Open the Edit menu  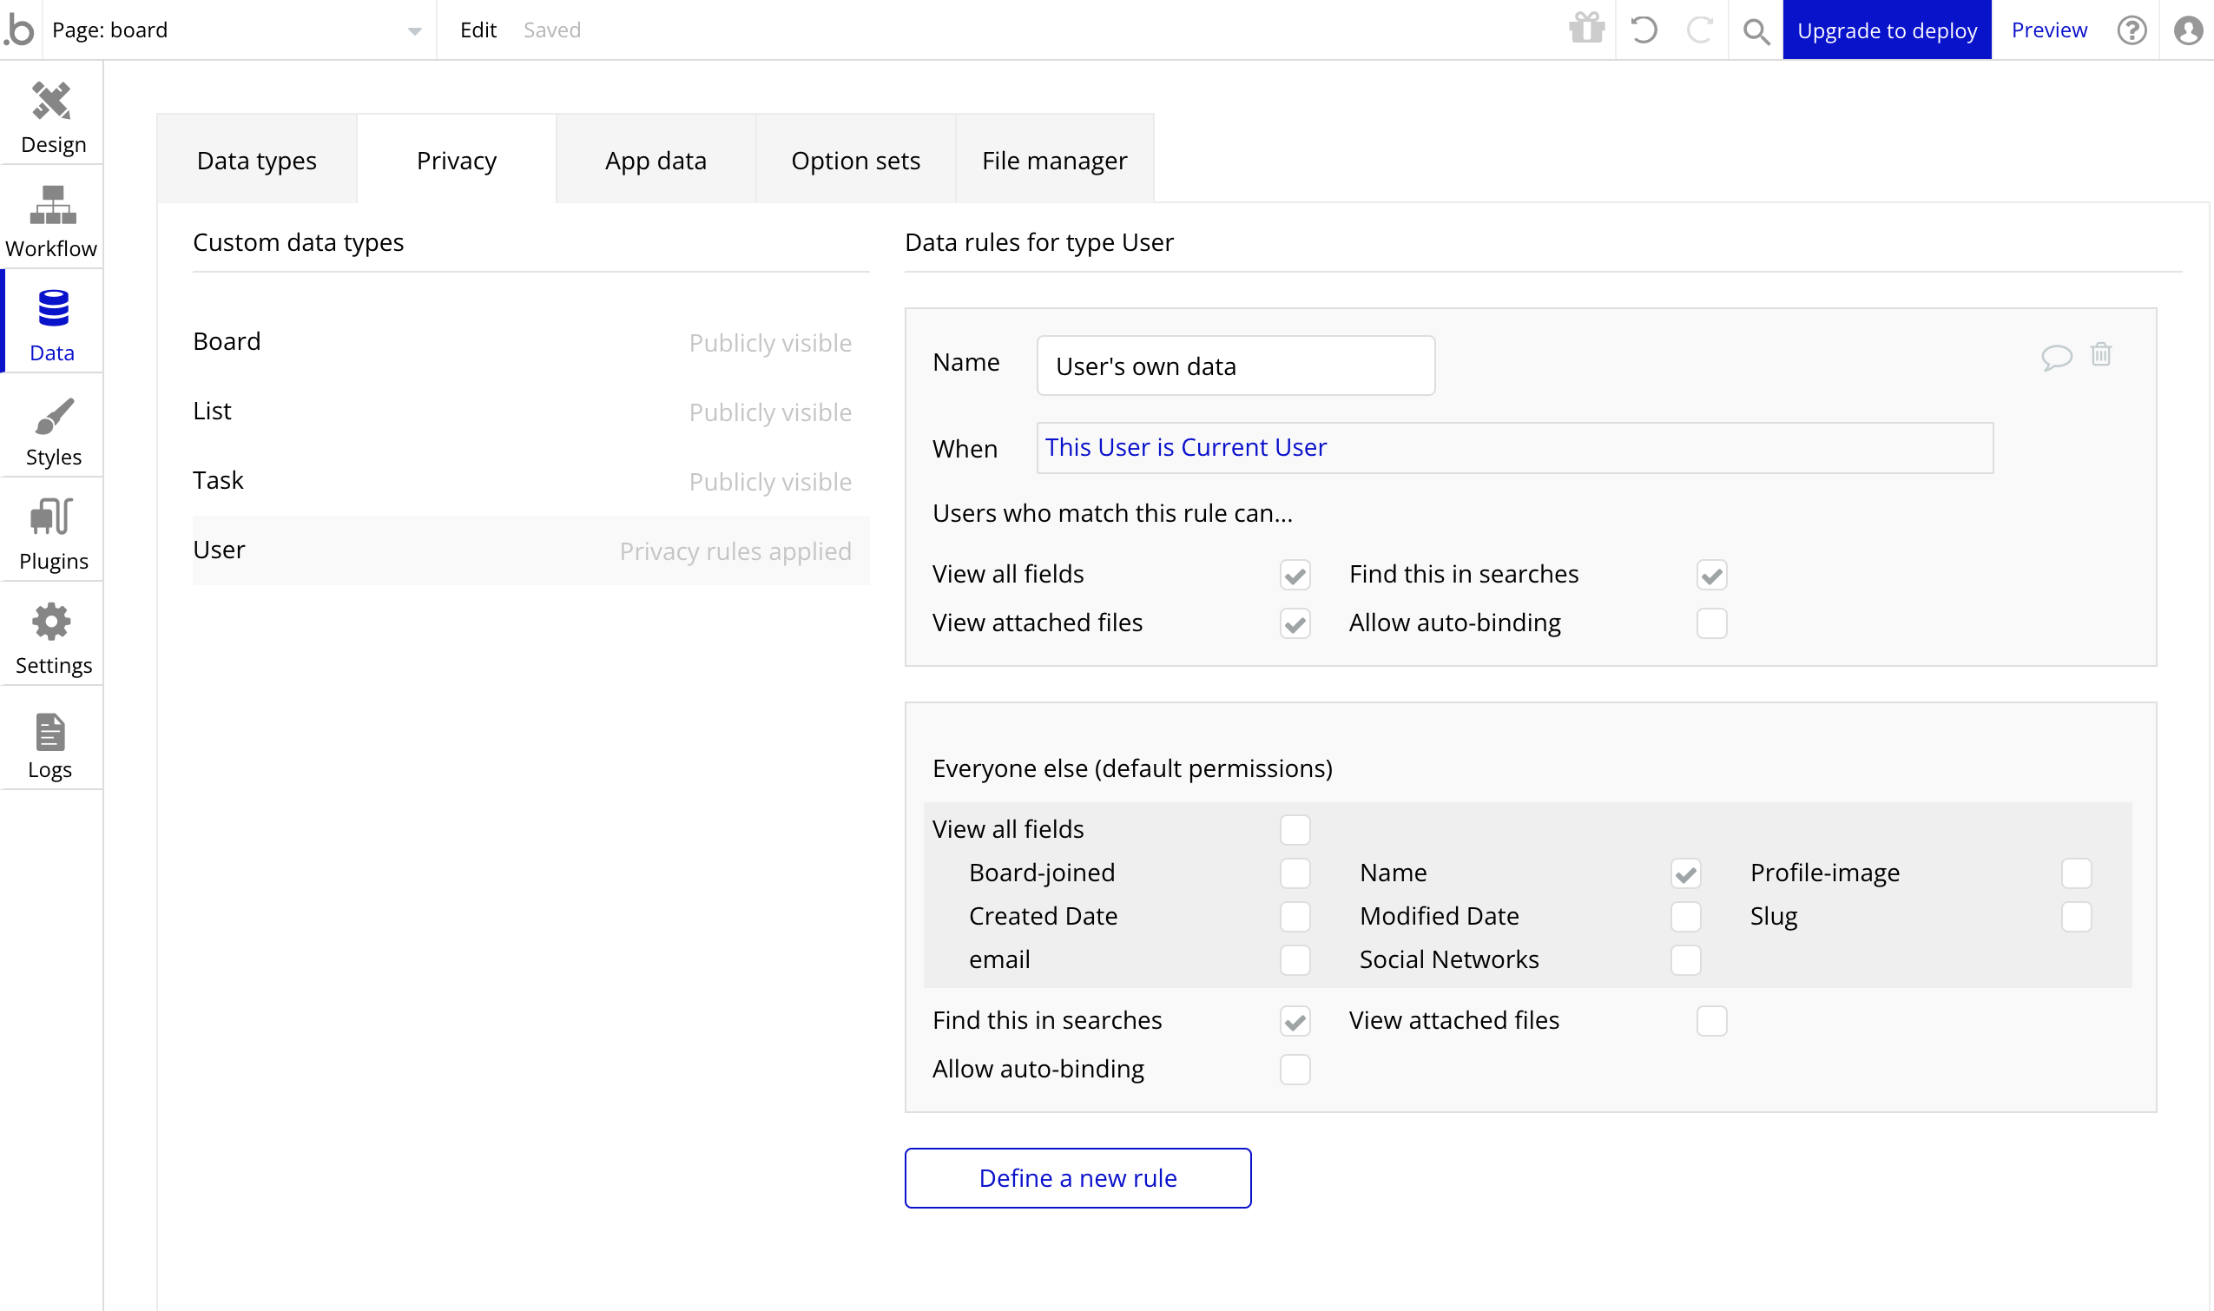tap(478, 30)
